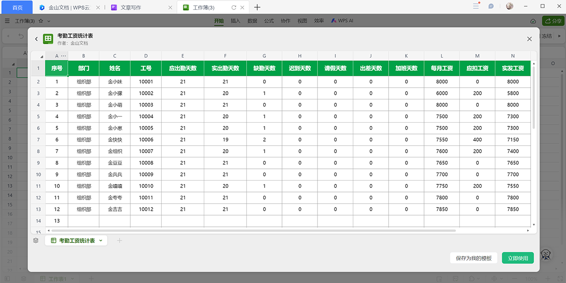The width and height of the screenshot is (566, 283).
Task: Click the 立即使用 button
Action: (518, 258)
